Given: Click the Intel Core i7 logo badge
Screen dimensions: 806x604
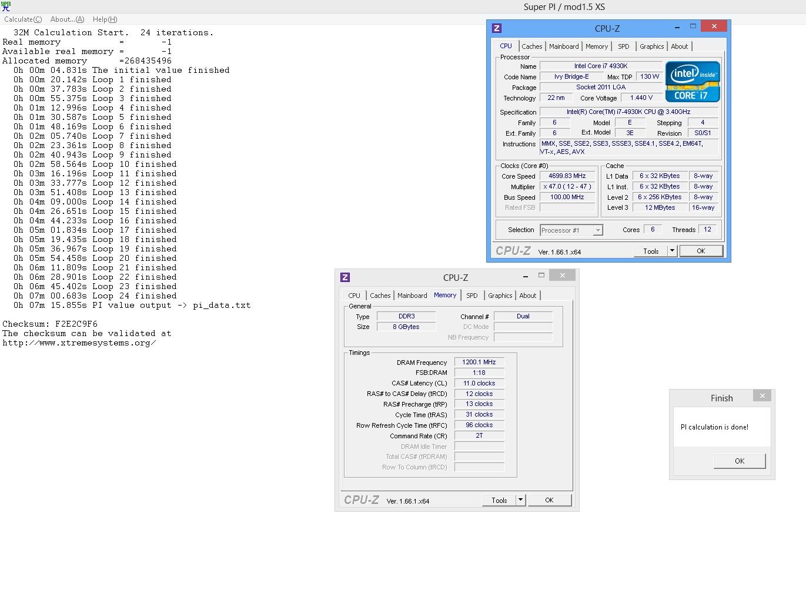Looking at the screenshot, I should [x=693, y=82].
